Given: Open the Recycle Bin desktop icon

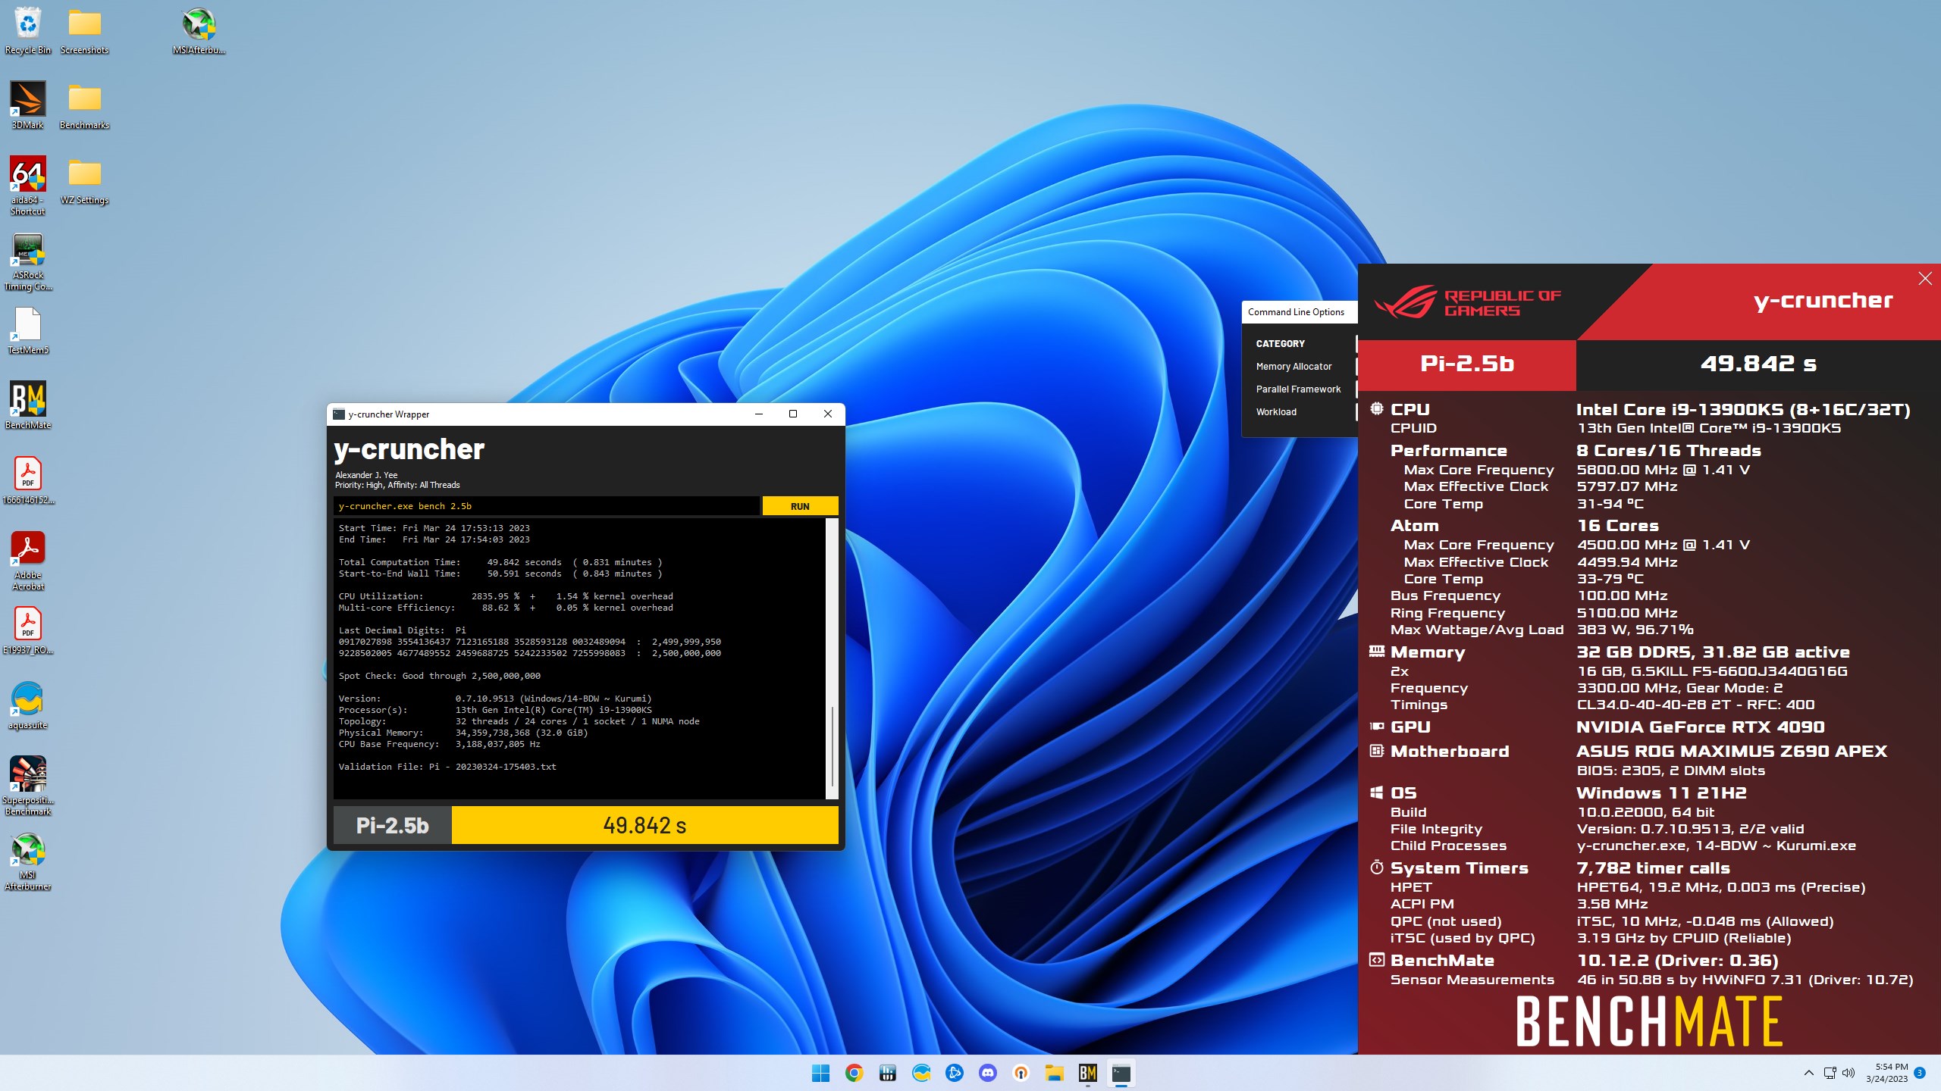Looking at the screenshot, I should pos(27,30).
